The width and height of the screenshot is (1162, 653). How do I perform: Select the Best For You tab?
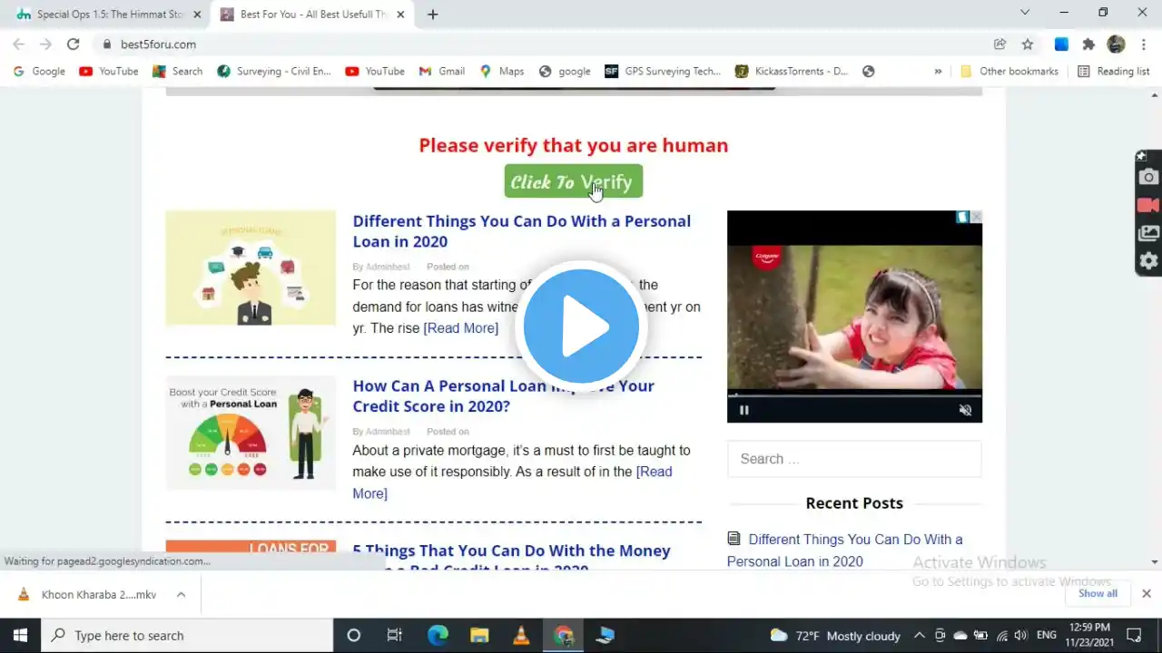pyautogui.click(x=311, y=15)
